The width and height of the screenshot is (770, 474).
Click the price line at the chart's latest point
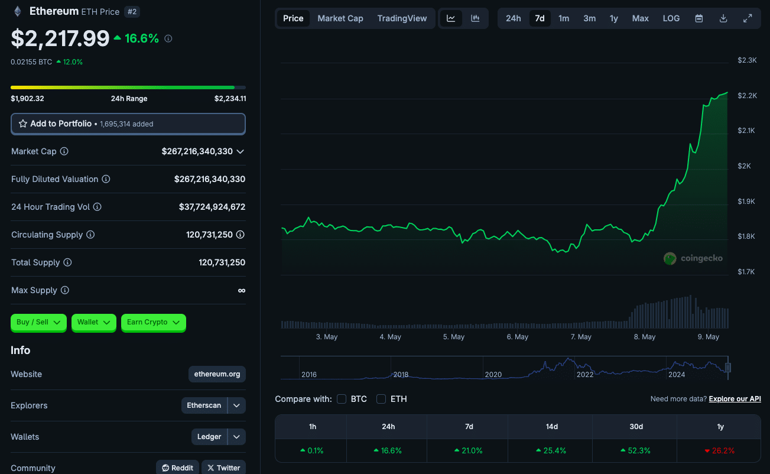[727, 93]
